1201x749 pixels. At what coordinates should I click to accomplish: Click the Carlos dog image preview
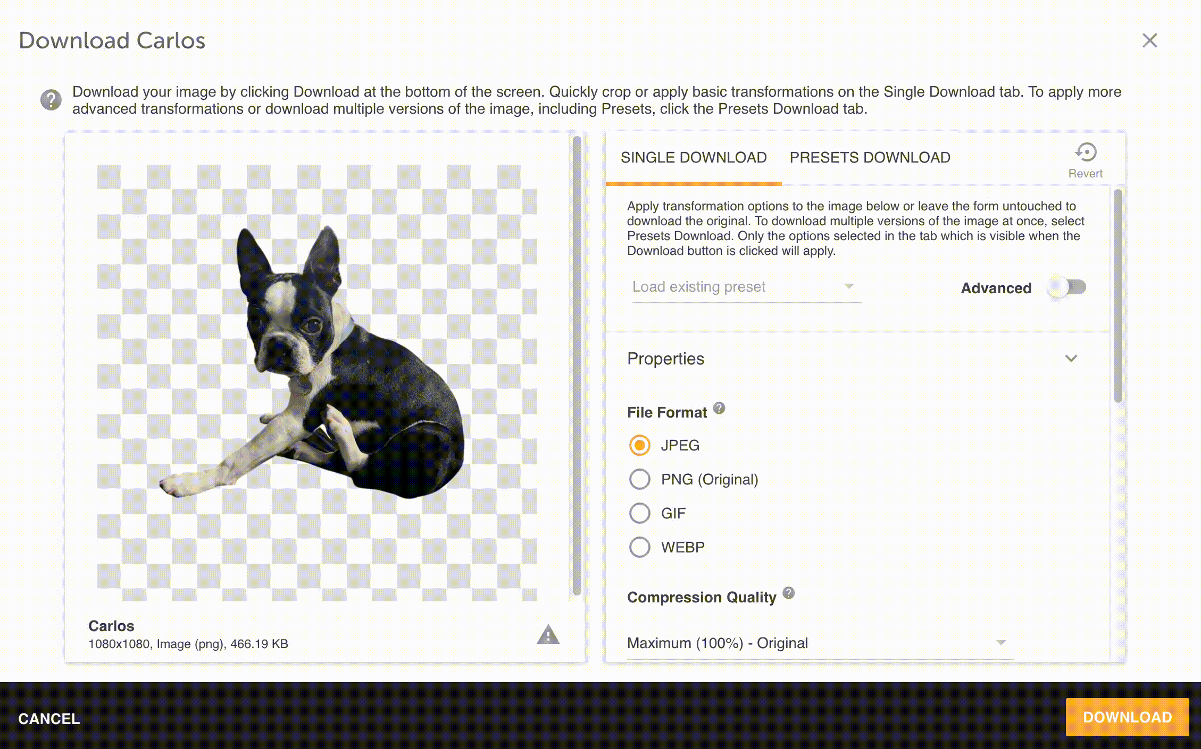[x=316, y=382]
